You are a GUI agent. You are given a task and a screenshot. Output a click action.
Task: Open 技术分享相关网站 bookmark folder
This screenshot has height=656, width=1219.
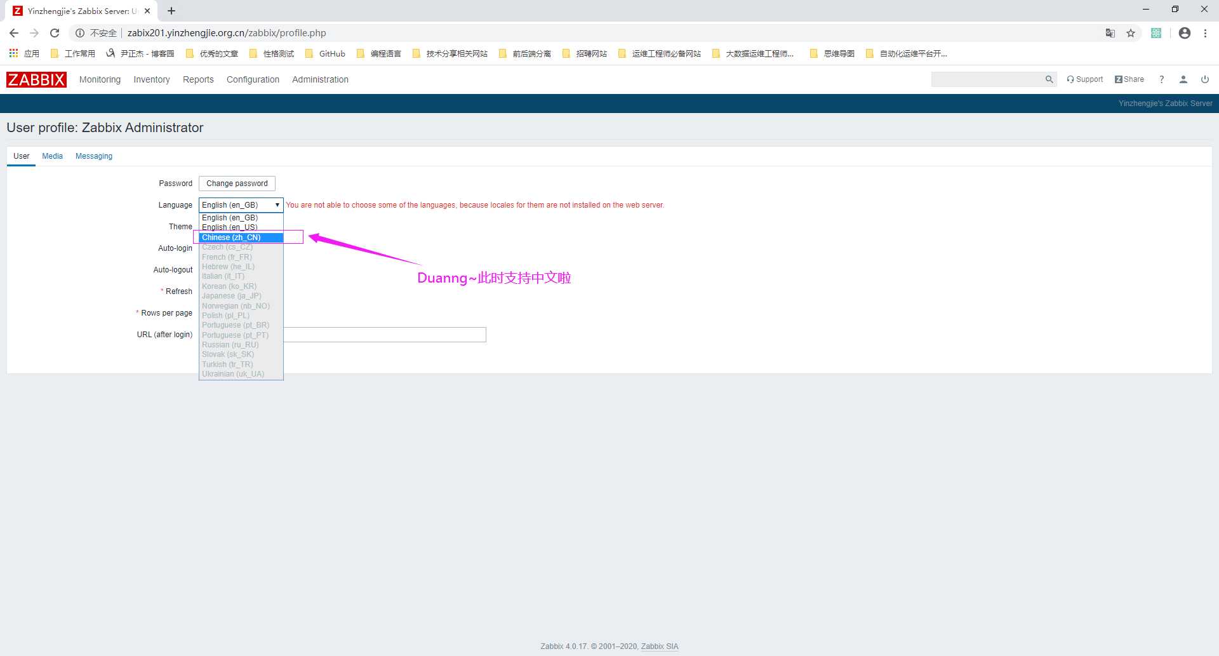point(450,53)
